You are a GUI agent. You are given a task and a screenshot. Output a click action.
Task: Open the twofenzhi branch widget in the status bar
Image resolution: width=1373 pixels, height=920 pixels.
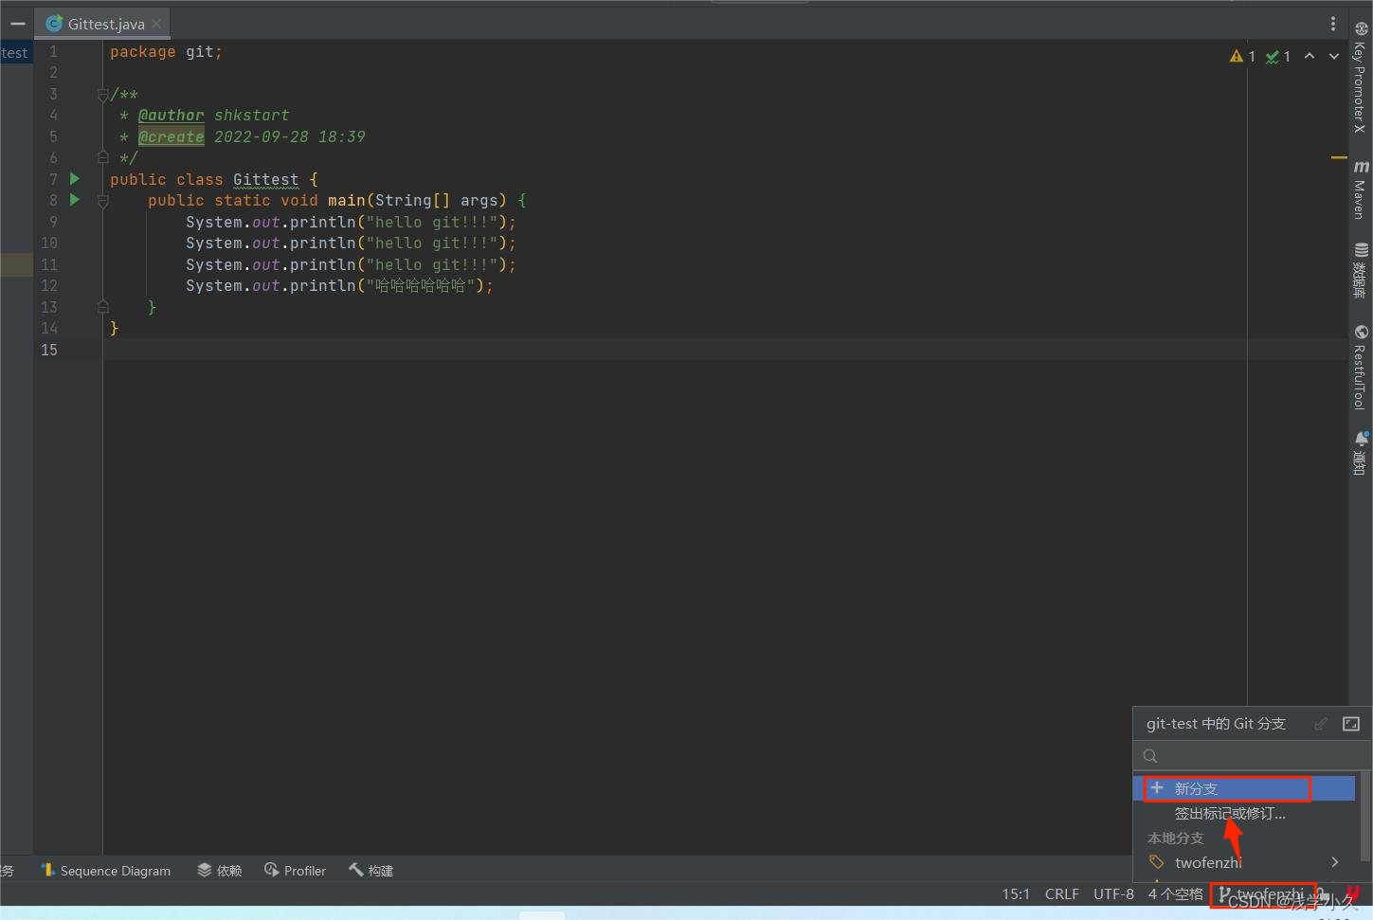click(x=1263, y=894)
